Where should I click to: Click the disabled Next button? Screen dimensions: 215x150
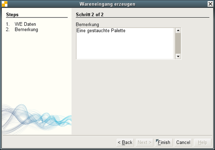tap(144, 142)
